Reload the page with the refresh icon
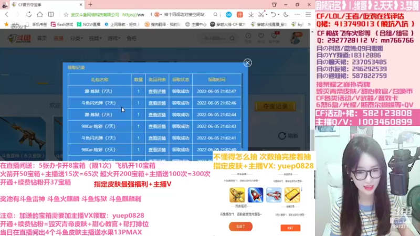 [29, 15]
